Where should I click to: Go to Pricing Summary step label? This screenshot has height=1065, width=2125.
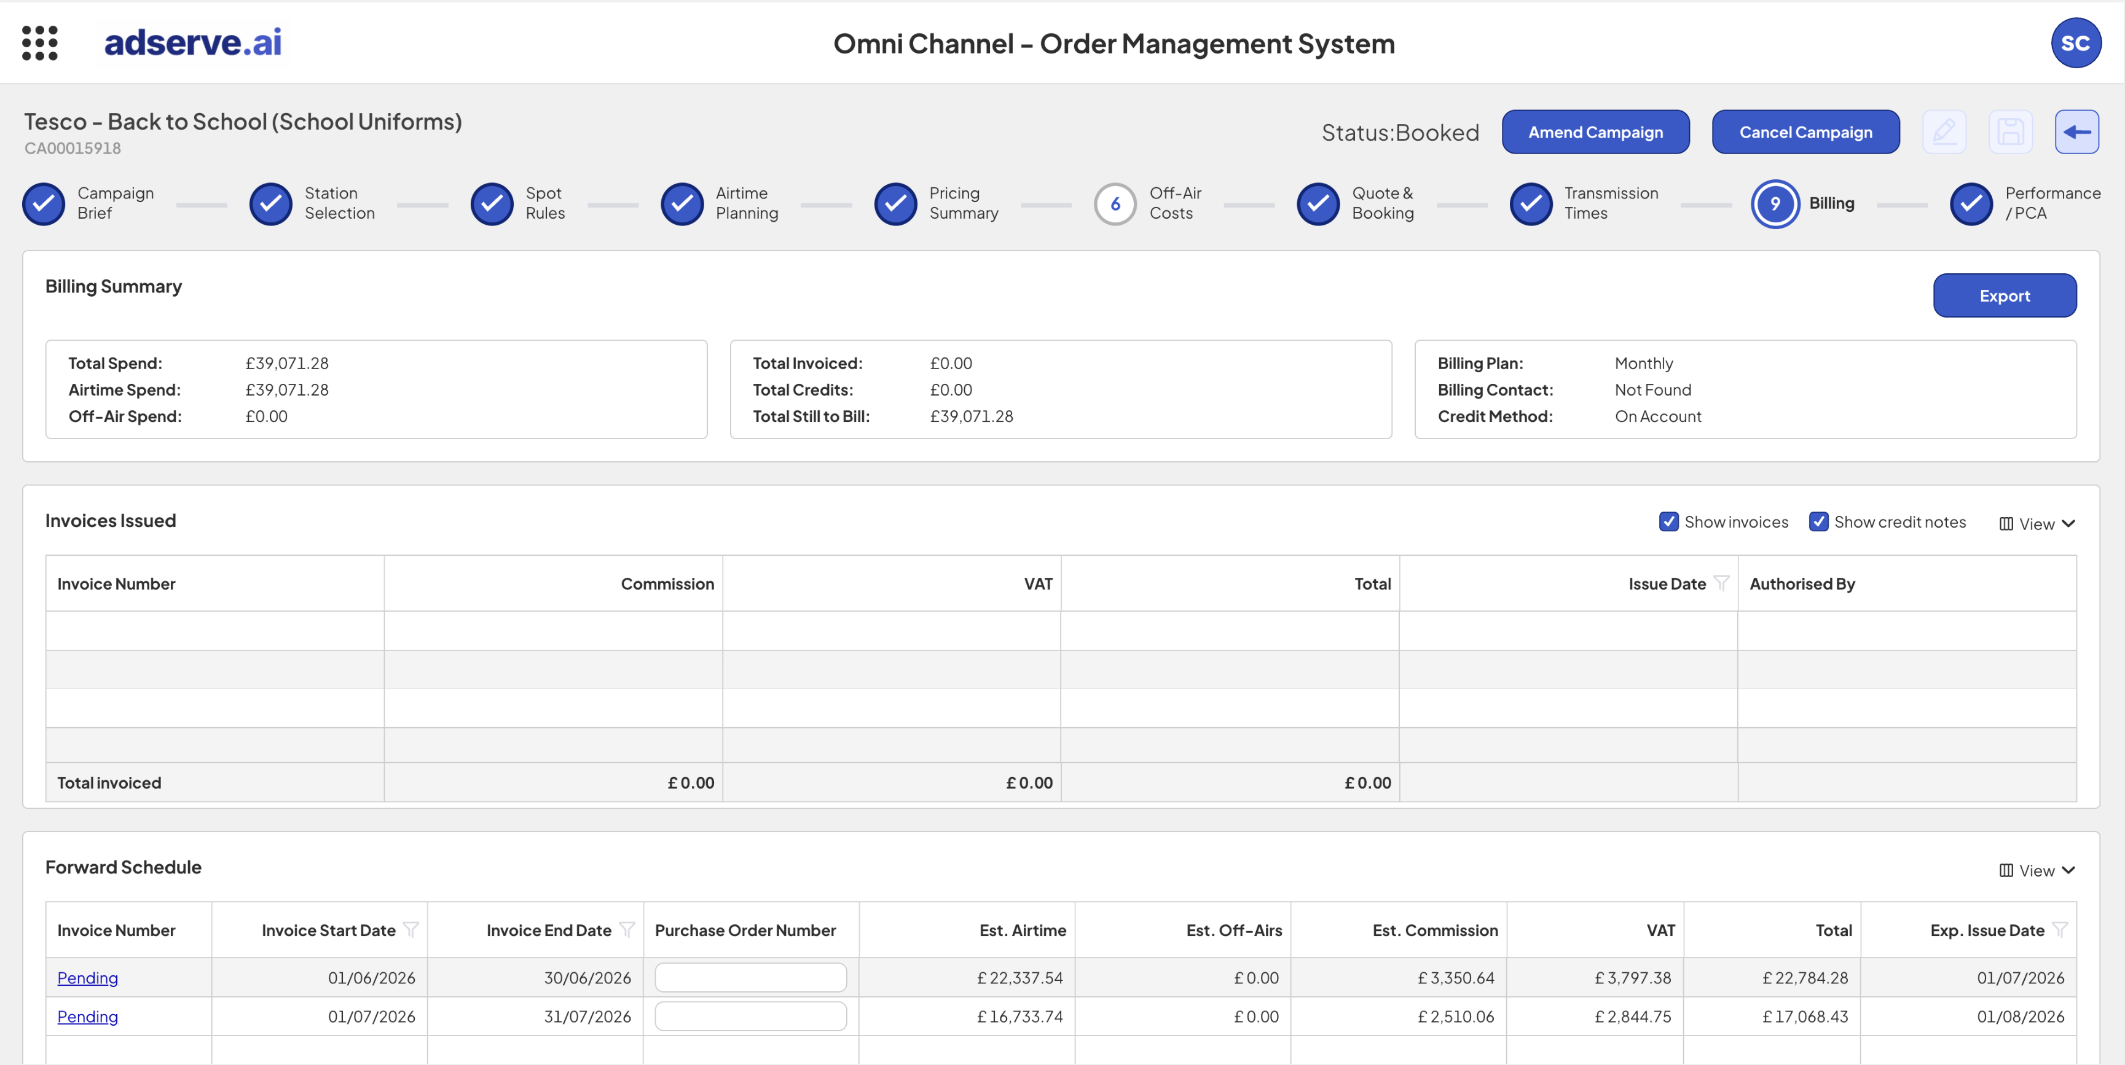(964, 203)
